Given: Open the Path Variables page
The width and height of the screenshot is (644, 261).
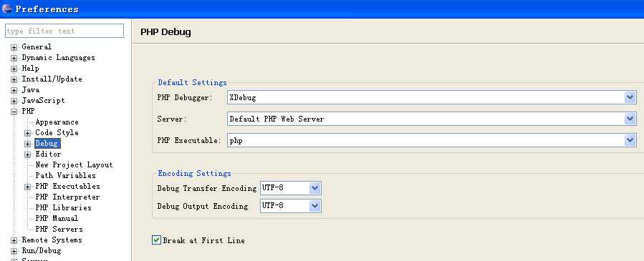Looking at the screenshot, I should coord(65,175).
